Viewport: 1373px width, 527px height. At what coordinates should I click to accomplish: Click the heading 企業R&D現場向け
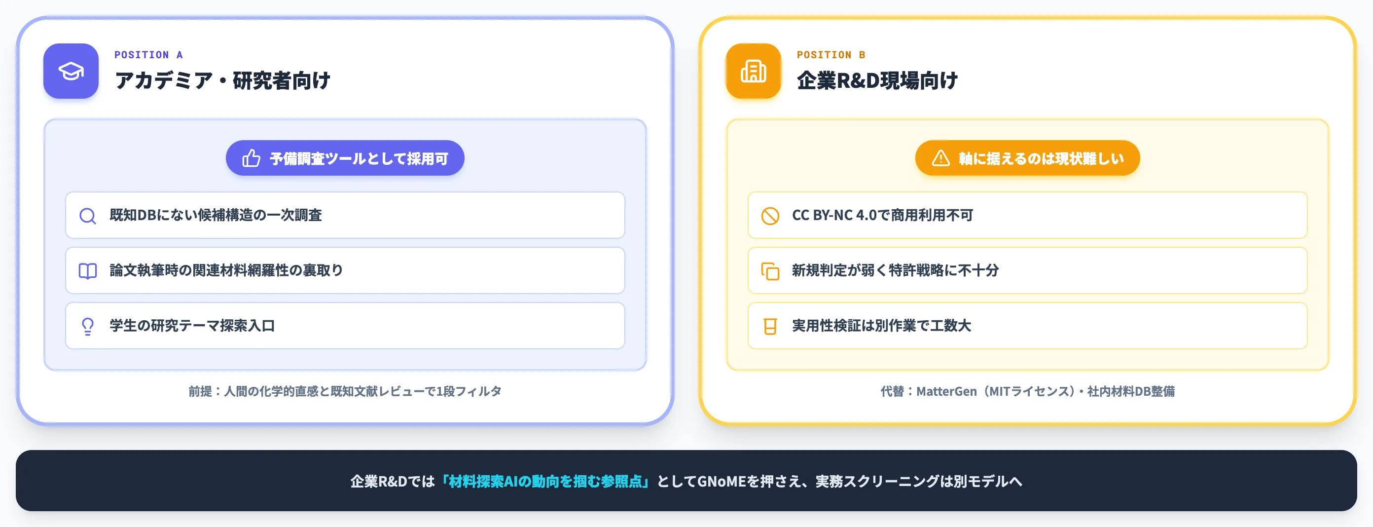[877, 80]
